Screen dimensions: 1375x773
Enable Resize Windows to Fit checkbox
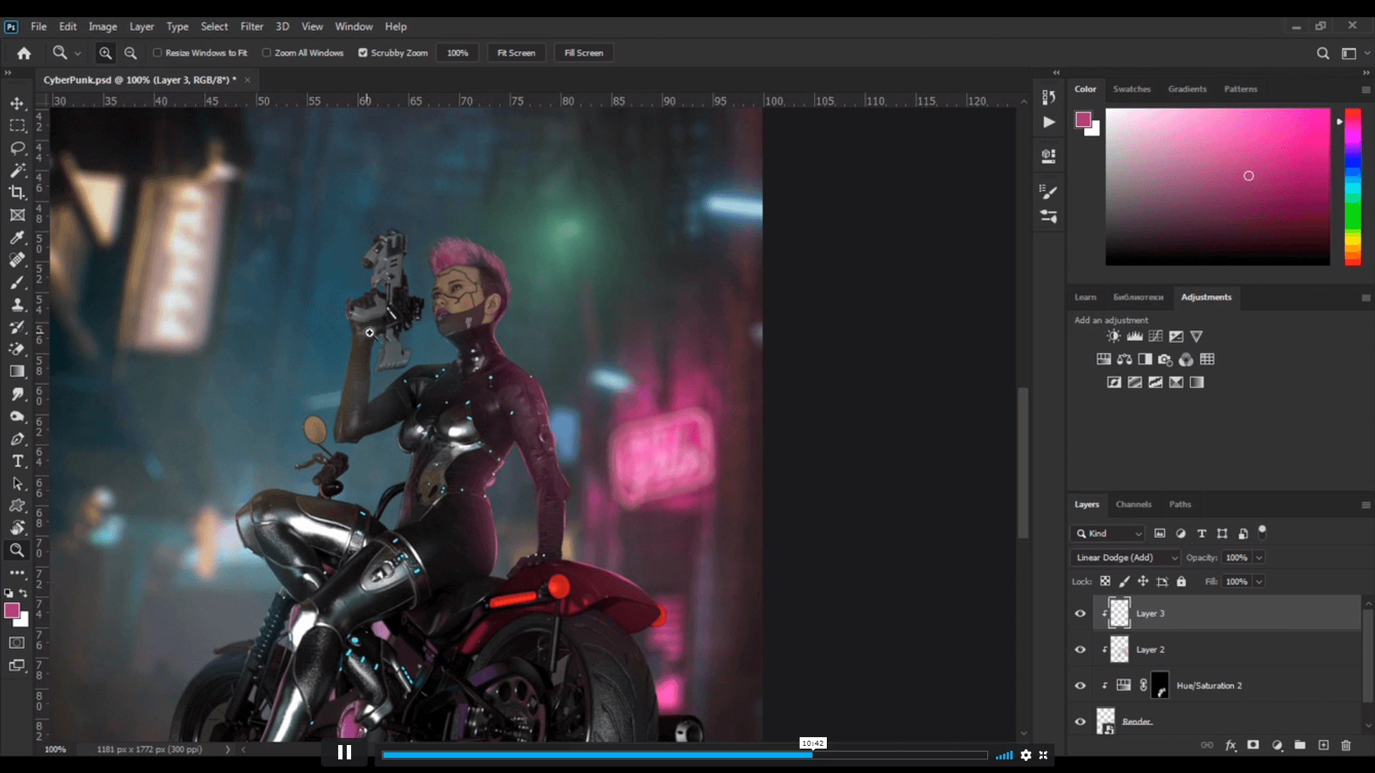click(158, 53)
